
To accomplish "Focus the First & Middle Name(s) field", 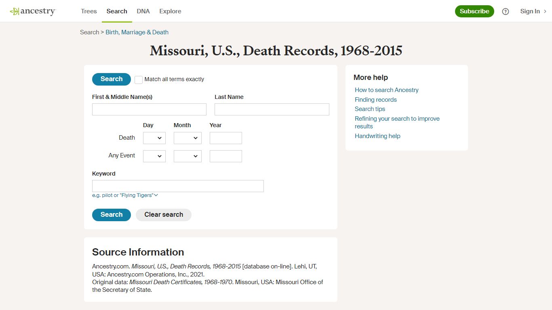I will click(x=149, y=109).
